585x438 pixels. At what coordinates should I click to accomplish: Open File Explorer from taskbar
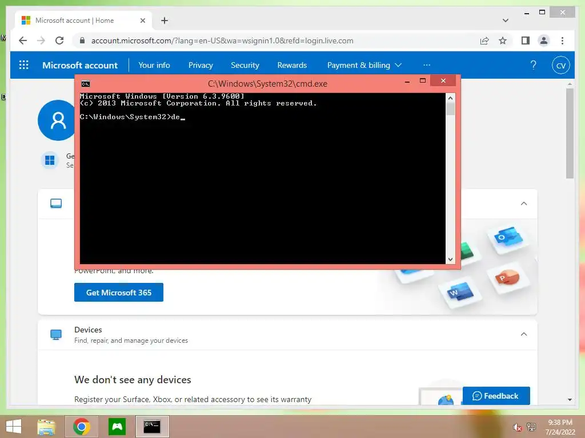(46, 427)
